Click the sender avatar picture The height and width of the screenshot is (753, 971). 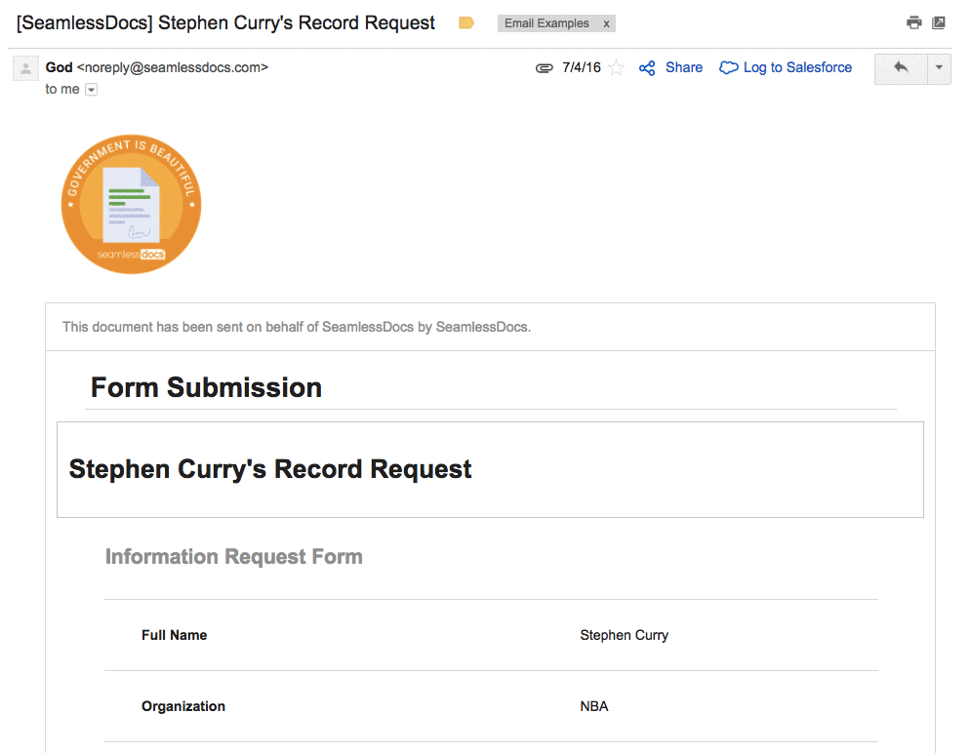pos(26,68)
